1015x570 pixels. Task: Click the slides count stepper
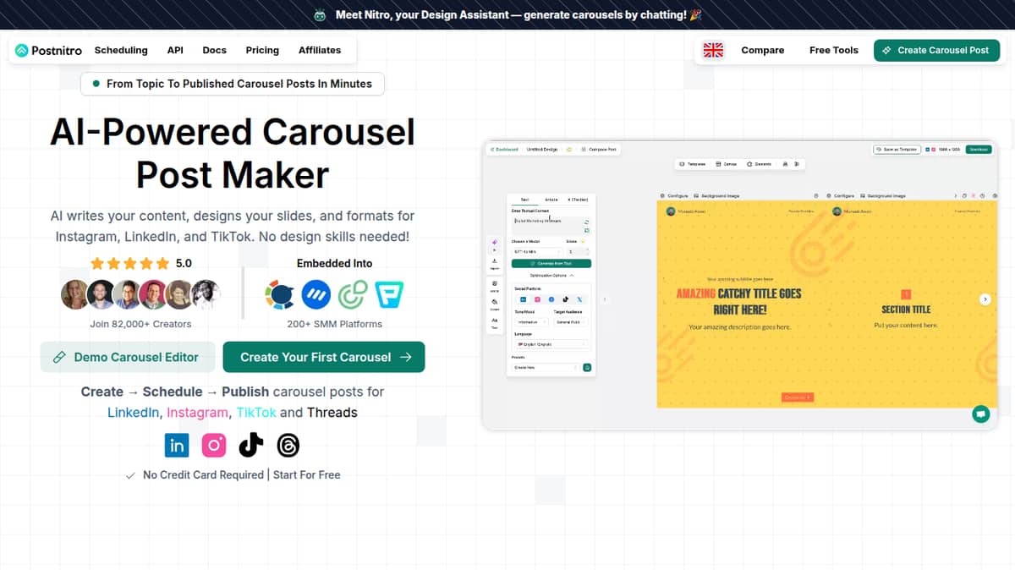[578, 251]
